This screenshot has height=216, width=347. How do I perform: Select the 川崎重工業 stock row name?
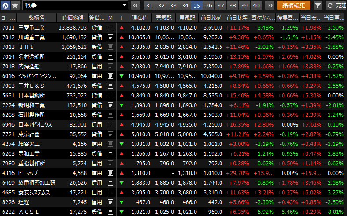(32, 37)
